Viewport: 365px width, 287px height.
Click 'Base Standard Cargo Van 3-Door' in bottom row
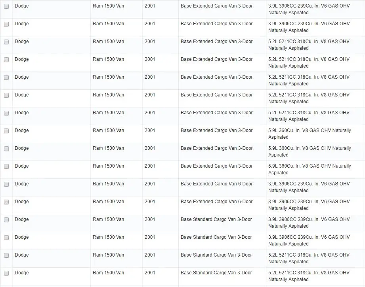click(x=216, y=273)
